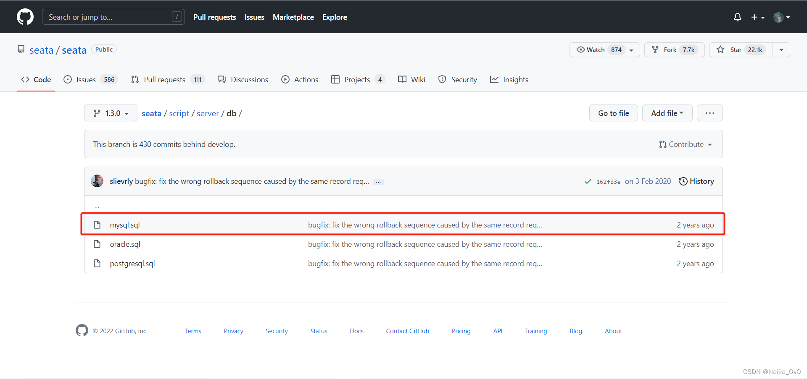The height and width of the screenshot is (379, 807).
Task: Focus the Search or jump to field
Action: [x=113, y=17]
